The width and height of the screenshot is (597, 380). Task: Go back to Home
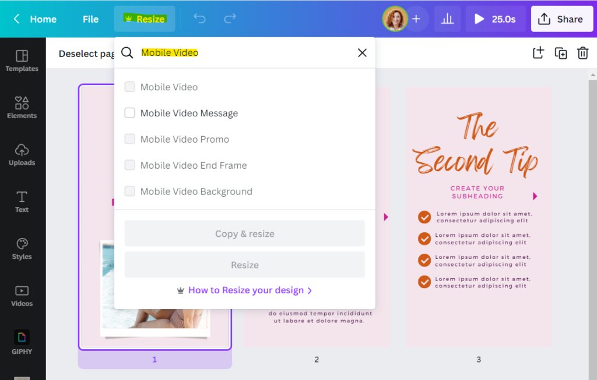[x=35, y=19]
